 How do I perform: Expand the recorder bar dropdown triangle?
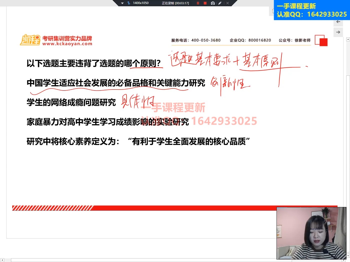122,3
